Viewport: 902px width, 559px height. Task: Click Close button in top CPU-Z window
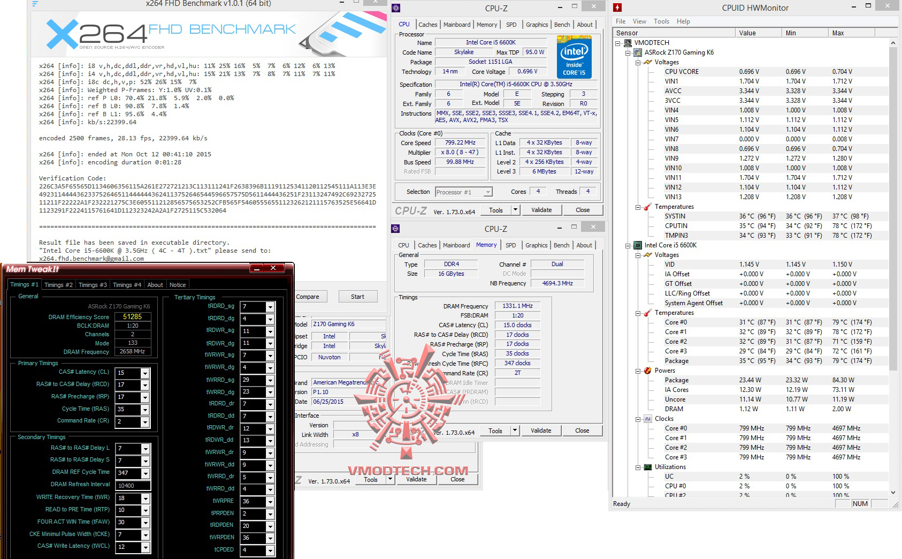(583, 210)
